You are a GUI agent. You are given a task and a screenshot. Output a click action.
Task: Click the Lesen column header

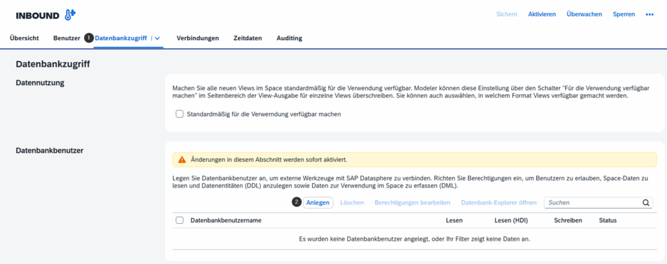[454, 220]
